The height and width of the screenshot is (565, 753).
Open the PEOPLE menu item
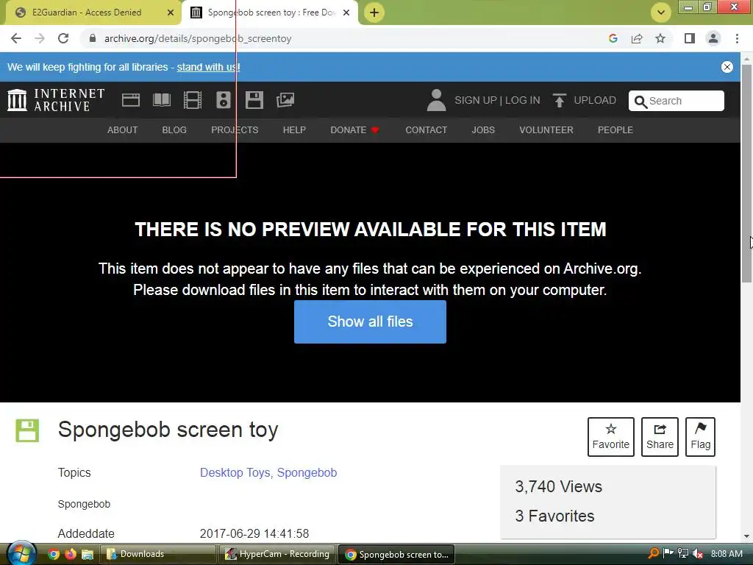pyautogui.click(x=615, y=129)
